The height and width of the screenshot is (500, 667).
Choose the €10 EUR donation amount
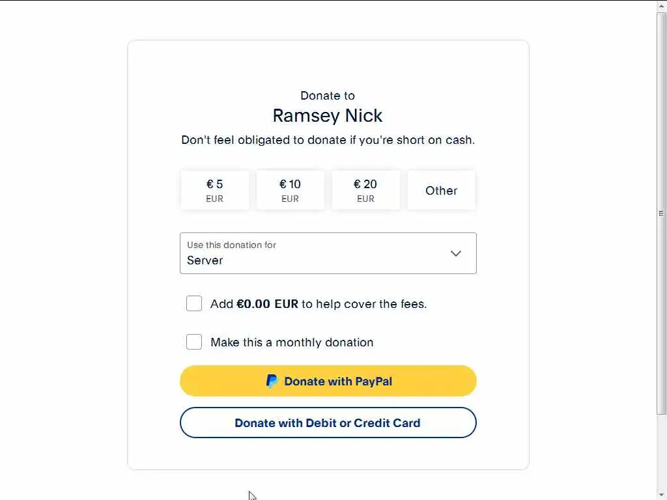[290, 190]
